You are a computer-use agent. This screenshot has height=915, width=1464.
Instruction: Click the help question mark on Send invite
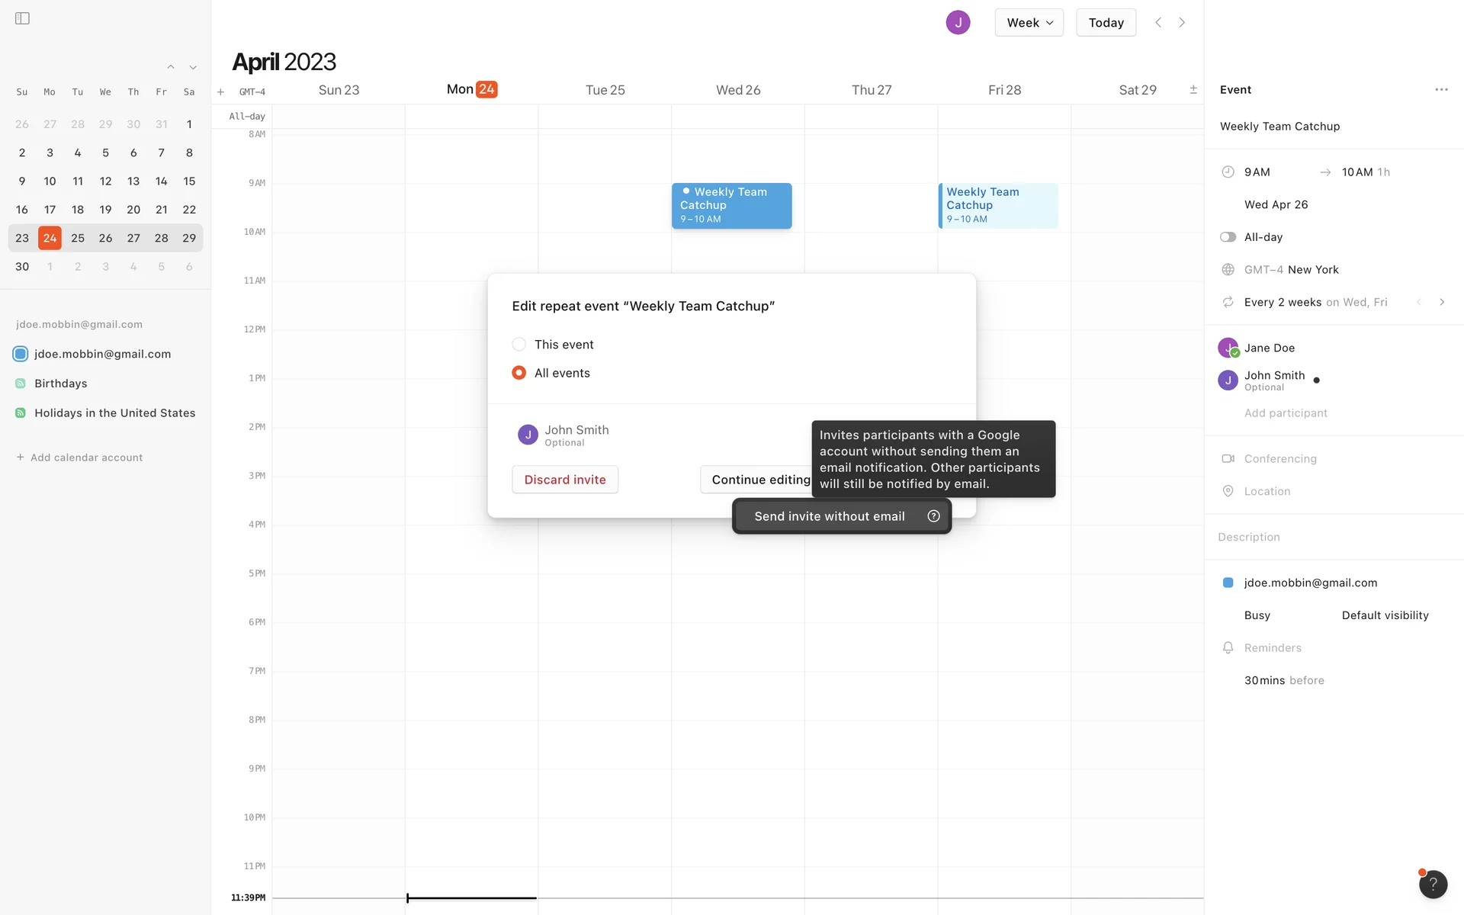click(x=933, y=516)
